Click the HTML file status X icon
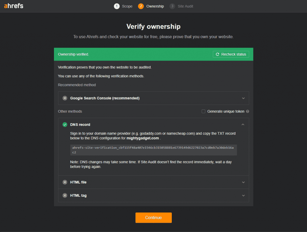The height and width of the screenshot is (232, 307). tap(65, 182)
